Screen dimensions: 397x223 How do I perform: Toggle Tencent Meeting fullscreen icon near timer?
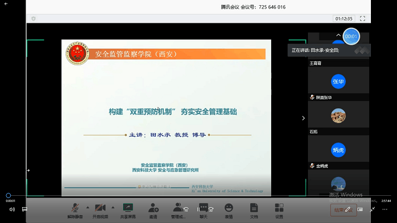click(362, 19)
